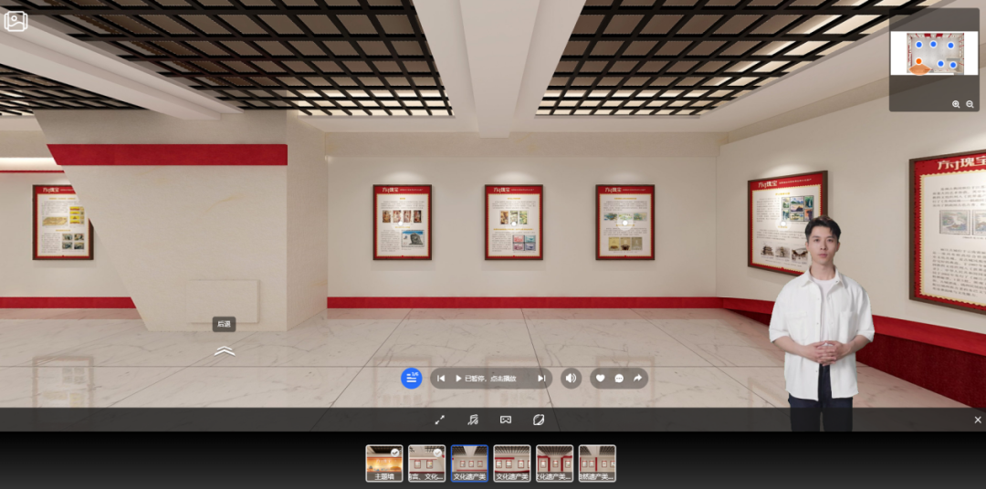The width and height of the screenshot is (986, 489).
Task: Zoom out on the minimap
Action: [970, 105]
